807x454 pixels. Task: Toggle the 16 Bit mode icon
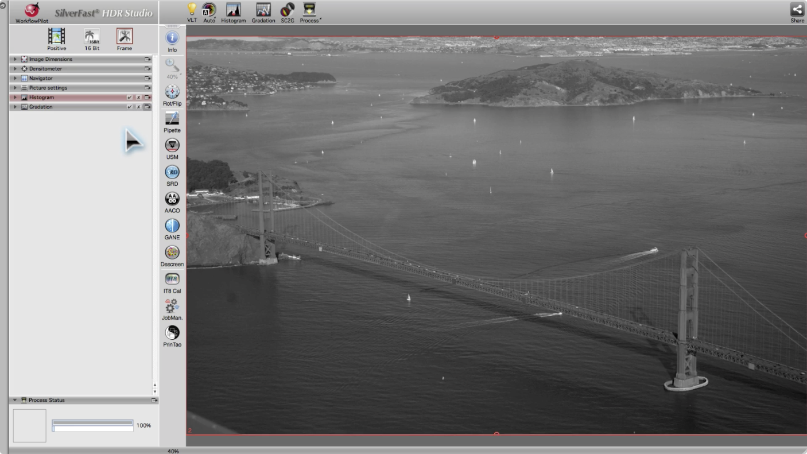92,37
